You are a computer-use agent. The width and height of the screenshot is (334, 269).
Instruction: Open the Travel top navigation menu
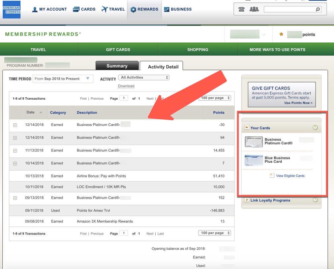point(113,9)
